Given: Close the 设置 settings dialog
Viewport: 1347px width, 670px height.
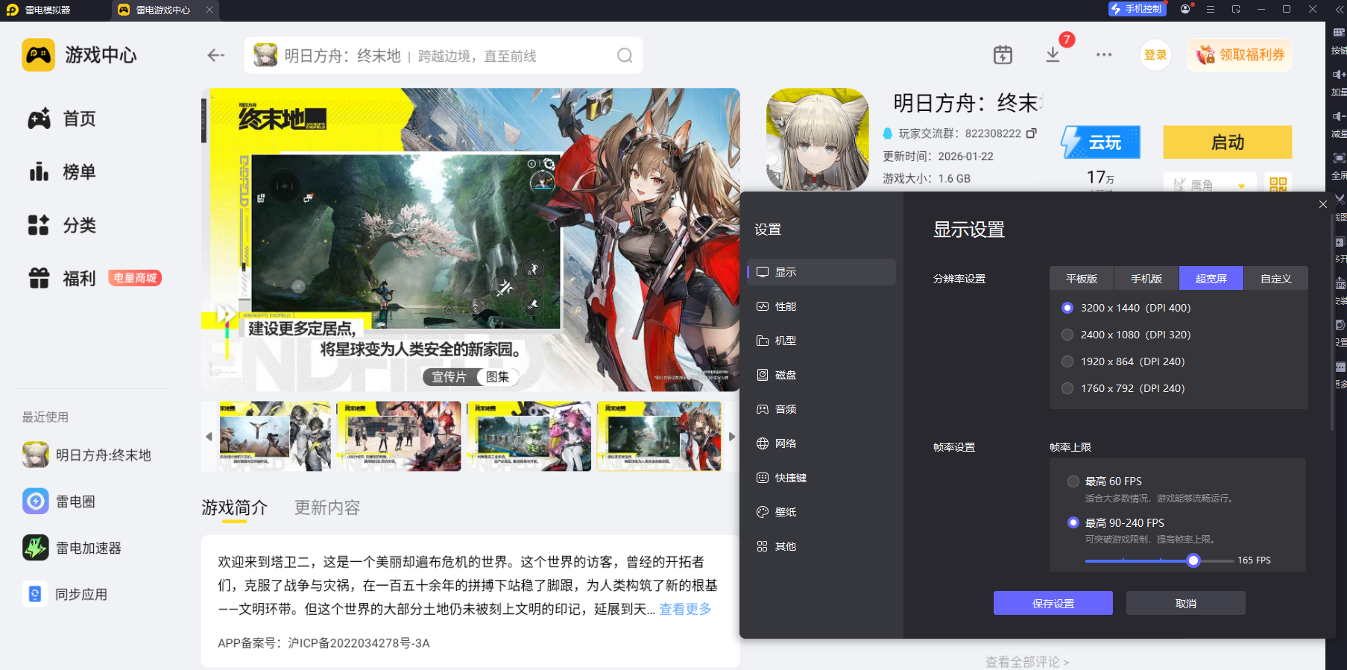Looking at the screenshot, I should tap(1323, 204).
